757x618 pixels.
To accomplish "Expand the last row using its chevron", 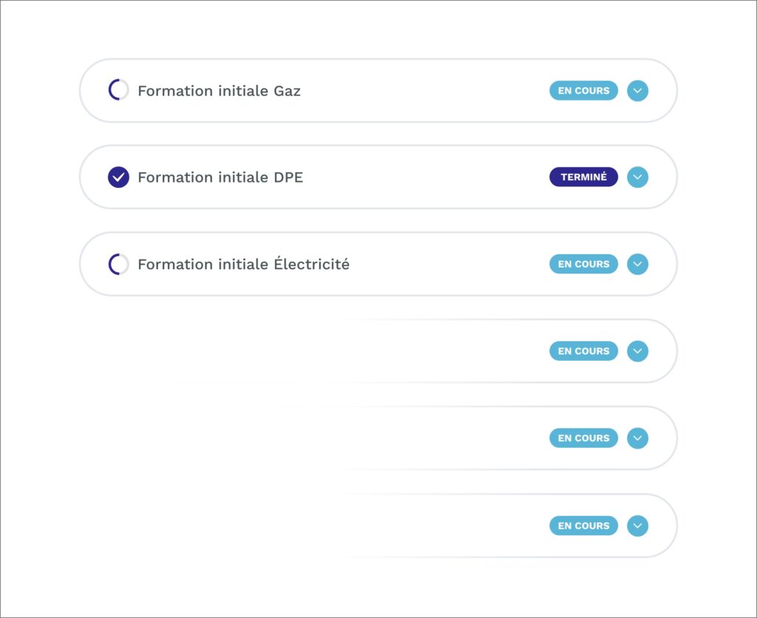I will (x=637, y=526).
